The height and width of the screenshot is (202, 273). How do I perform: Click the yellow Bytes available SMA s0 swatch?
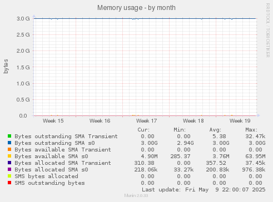[x=9, y=156]
